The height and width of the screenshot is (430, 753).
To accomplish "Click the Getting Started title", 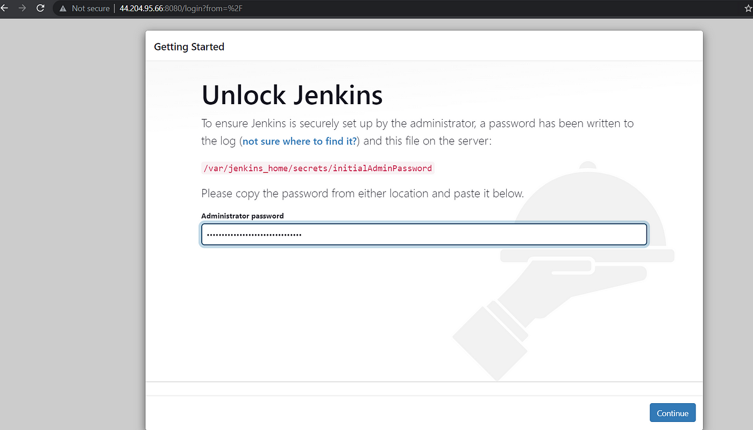I will click(189, 47).
